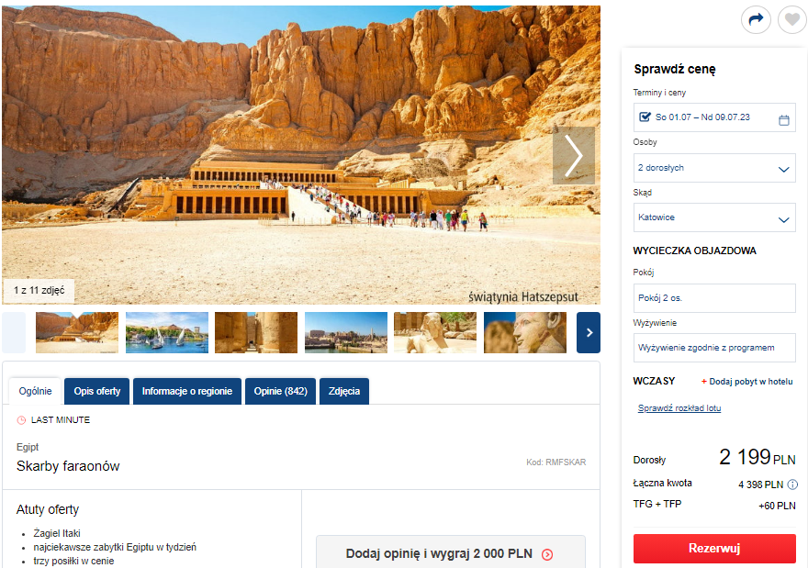808x568 pixels.
Task: Open the Sprawdź rozkład lotu link
Action: (x=679, y=407)
